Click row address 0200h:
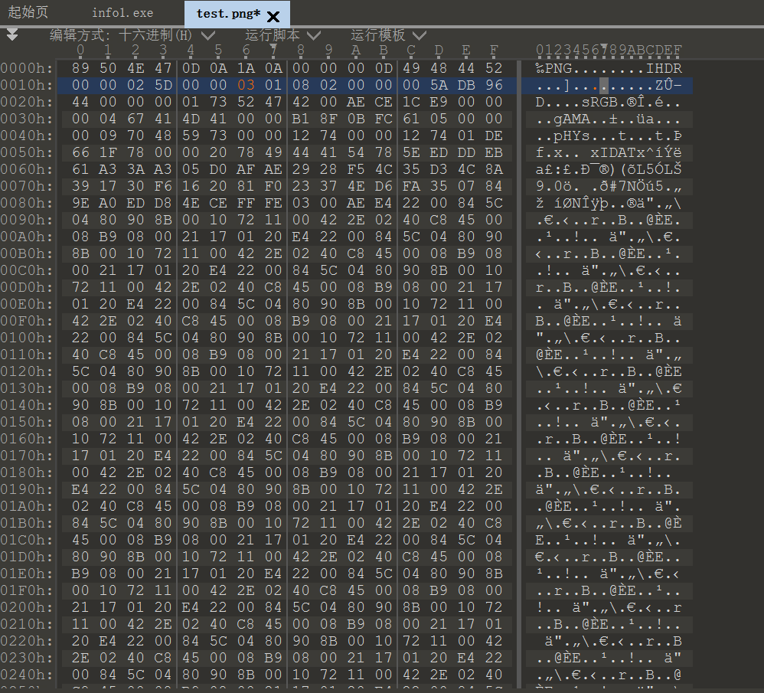This screenshot has height=693, width=764. (27, 606)
